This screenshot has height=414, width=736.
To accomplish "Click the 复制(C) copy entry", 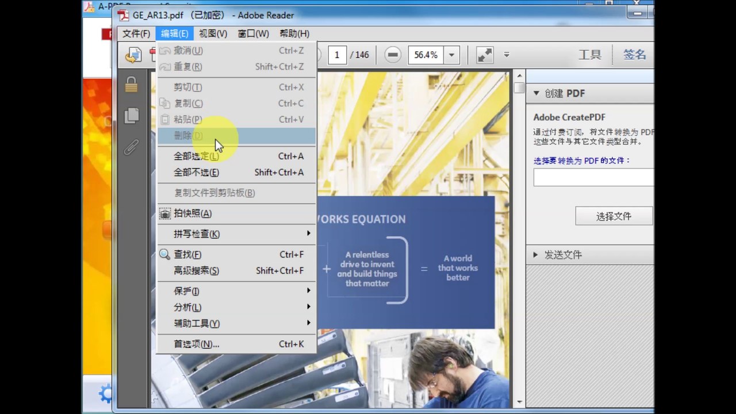I will pos(236,103).
